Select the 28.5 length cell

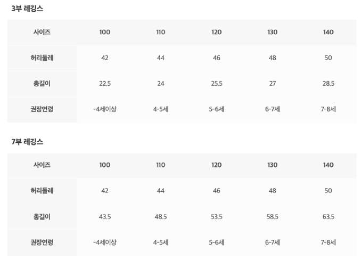[x=328, y=83]
